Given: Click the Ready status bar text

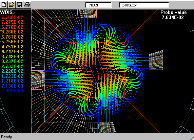Looking at the screenshot, I should [6, 137].
